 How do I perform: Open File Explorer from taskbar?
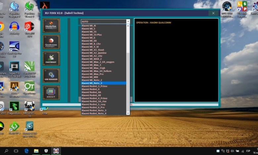point(36,151)
